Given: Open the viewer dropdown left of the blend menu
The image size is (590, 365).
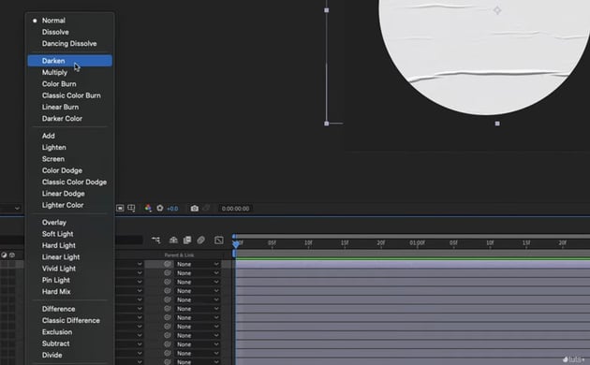Looking at the screenshot, I should 17,208.
